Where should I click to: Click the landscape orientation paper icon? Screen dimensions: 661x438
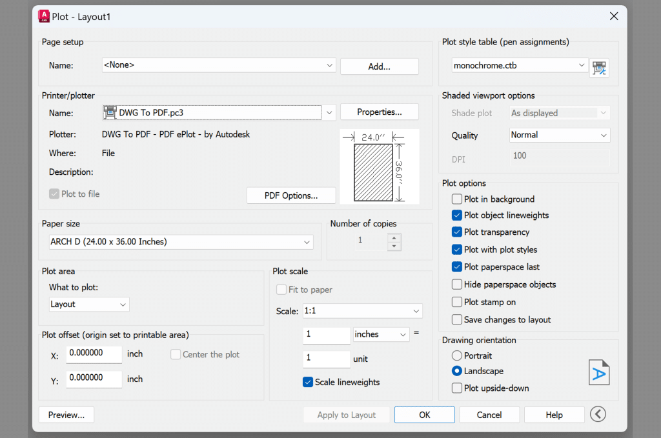click(x=599, y=372)
